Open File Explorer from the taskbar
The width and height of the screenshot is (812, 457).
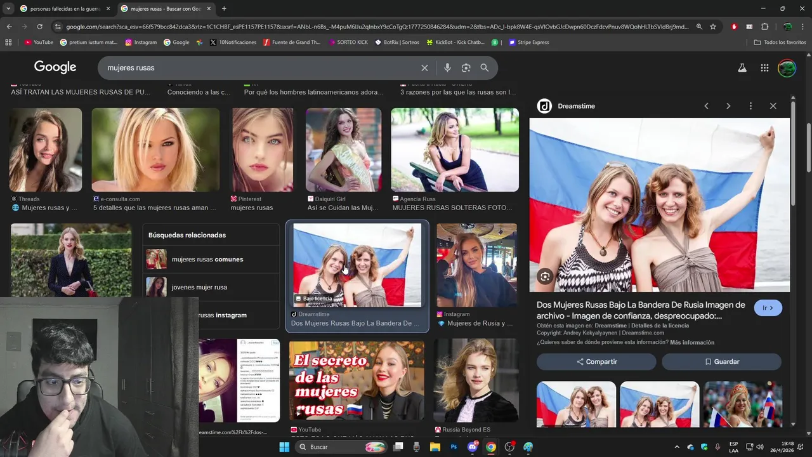click(435, 447)
